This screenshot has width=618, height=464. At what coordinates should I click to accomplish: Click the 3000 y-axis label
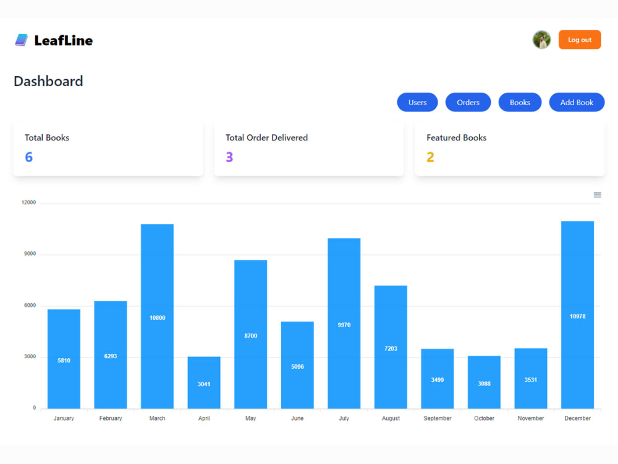tap(30, 357)
